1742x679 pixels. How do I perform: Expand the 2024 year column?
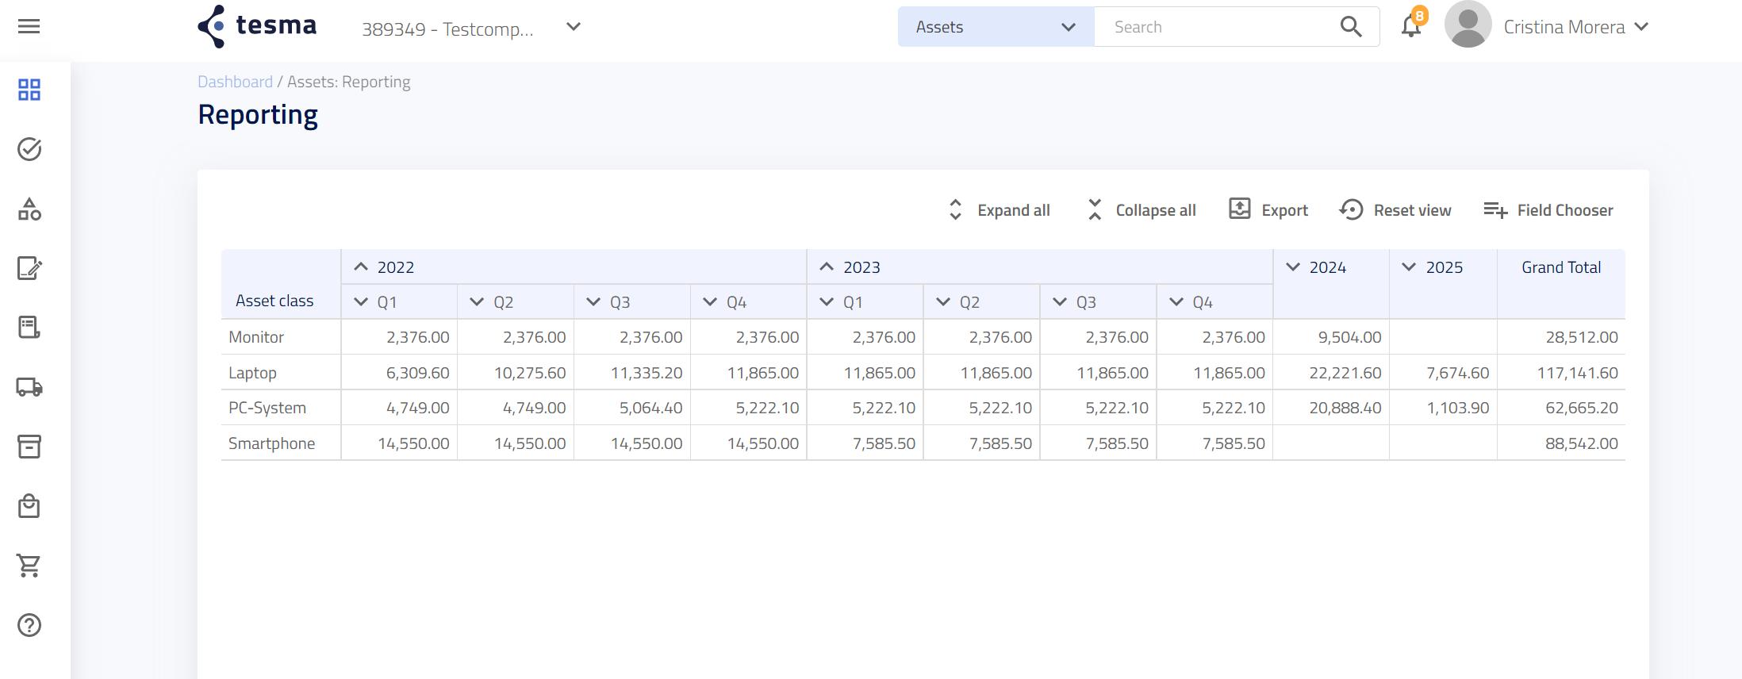tap(1293, 267)
